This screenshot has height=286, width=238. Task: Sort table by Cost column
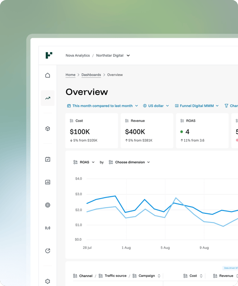click(193, 276)
